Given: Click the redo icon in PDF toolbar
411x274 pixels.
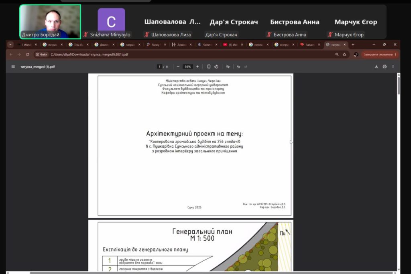Looking at the screenshot, I should click(x=246, y=67).
